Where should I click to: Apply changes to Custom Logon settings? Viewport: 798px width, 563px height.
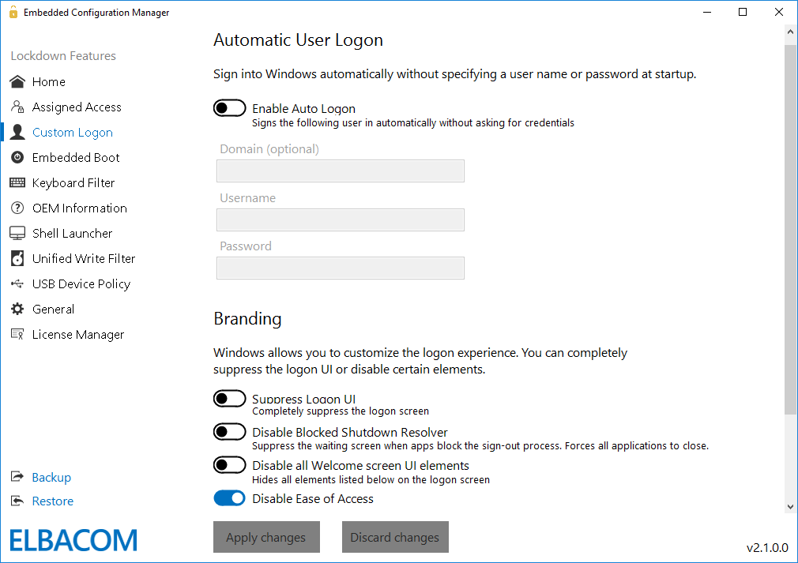click(x=266, y=537)
